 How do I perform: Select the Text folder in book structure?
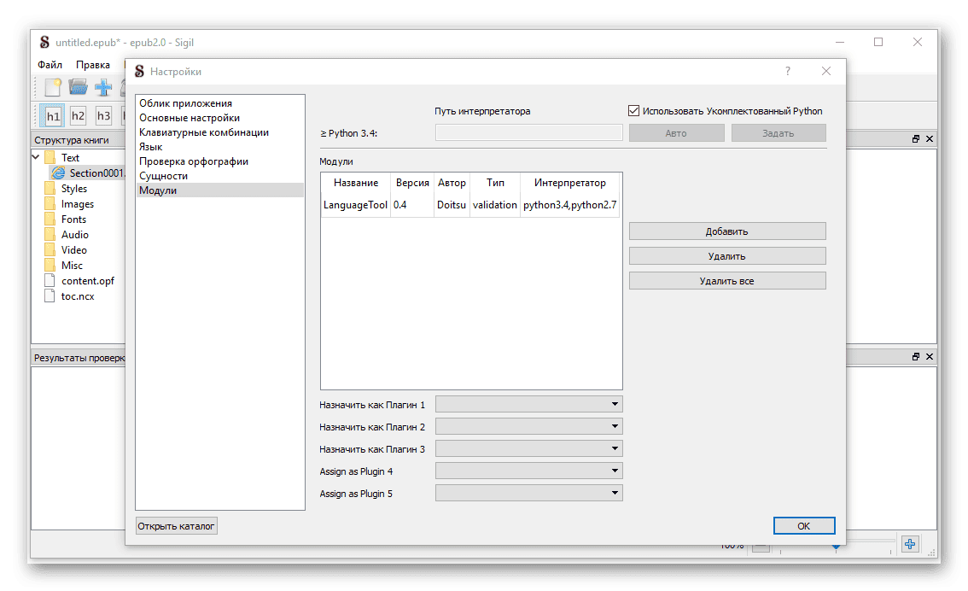click(x=70, y=157)
